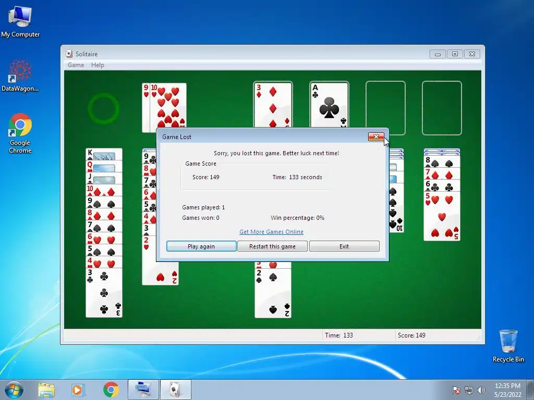Open the Help menu
Viewport: 534px width, 400px height.
(98, 65)
